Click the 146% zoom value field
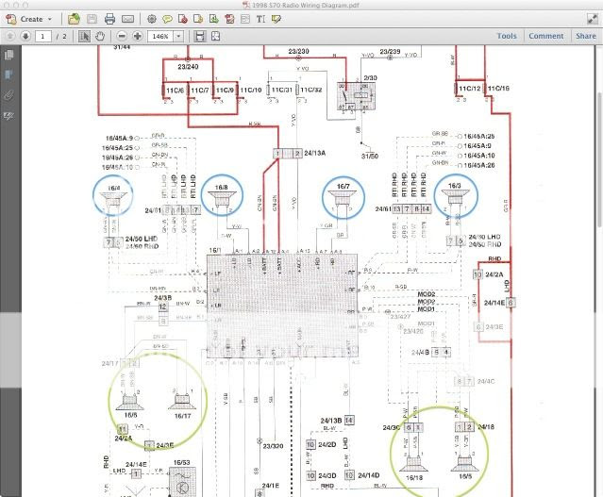The image size is (603, 497). (160, 36)
